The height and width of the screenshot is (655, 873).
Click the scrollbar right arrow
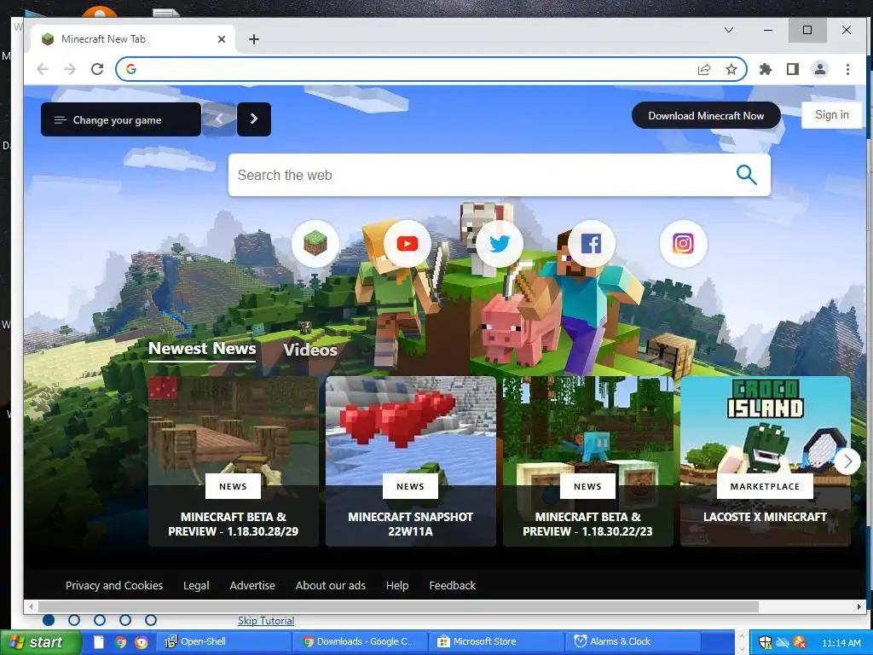tap(859, 606)
